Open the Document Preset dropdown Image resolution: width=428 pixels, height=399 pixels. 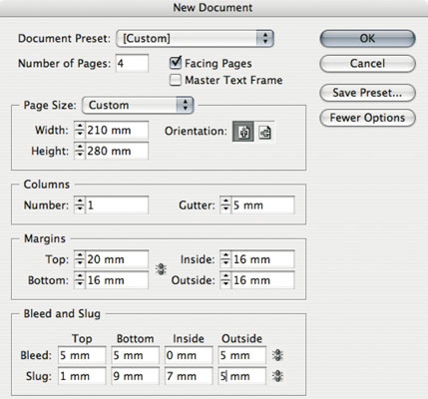(195, 39)
